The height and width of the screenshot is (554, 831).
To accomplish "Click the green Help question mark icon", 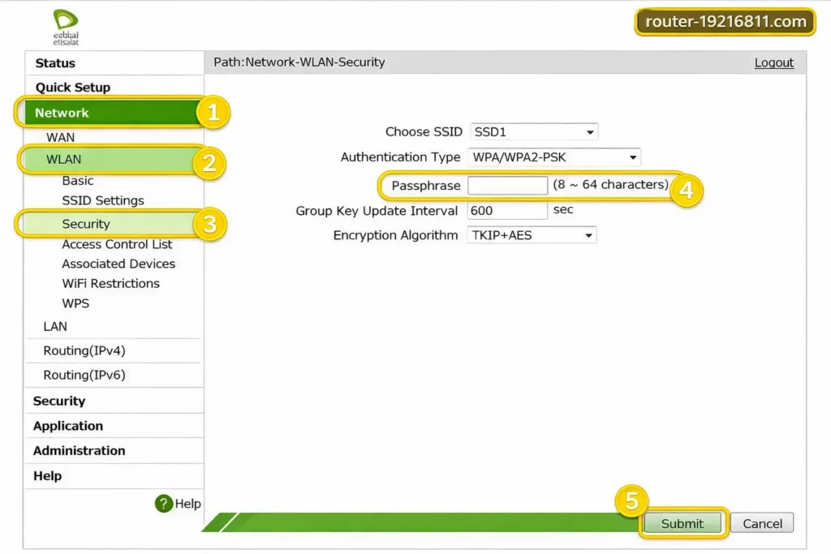I will click(164, 504).
